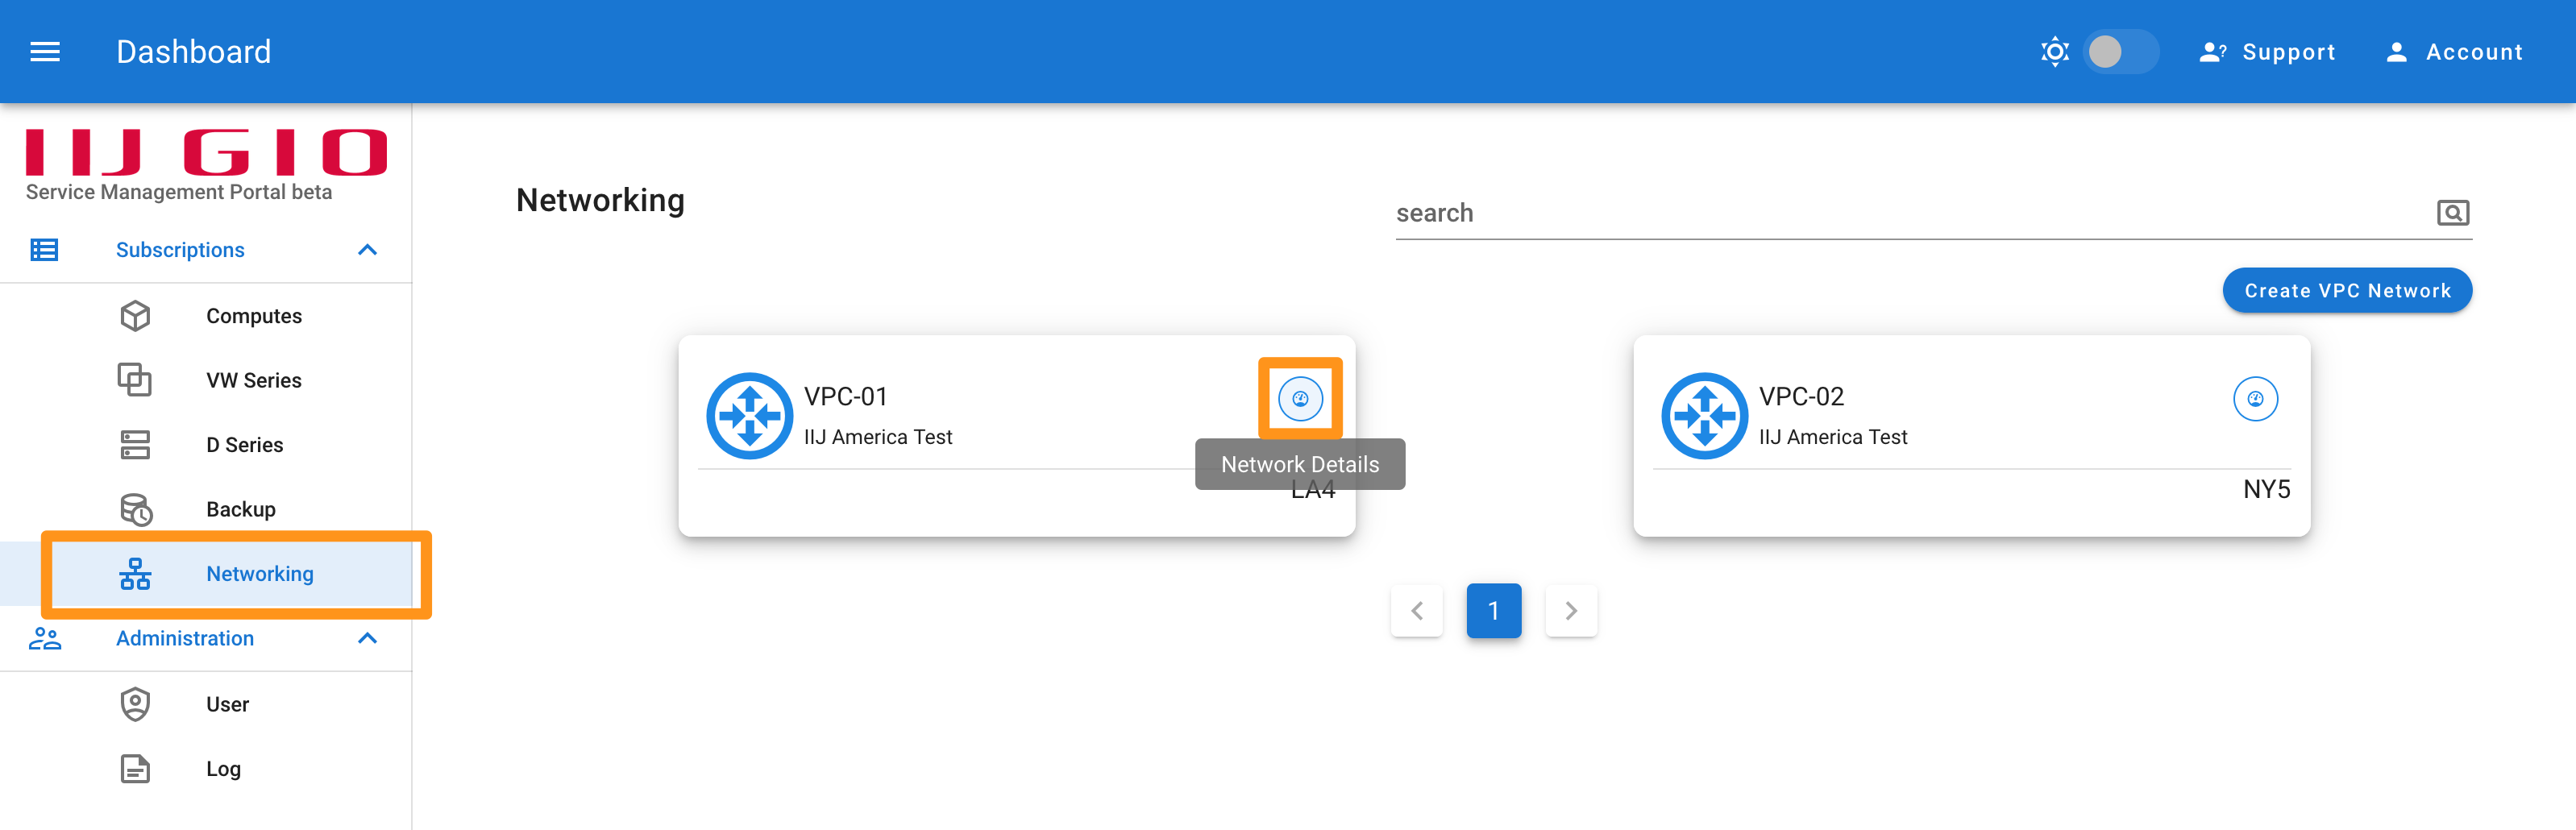Viewport: 2576px width, 830px height.
Task: Click the VPC-01 router icon
Action: [x=749, y=416]
